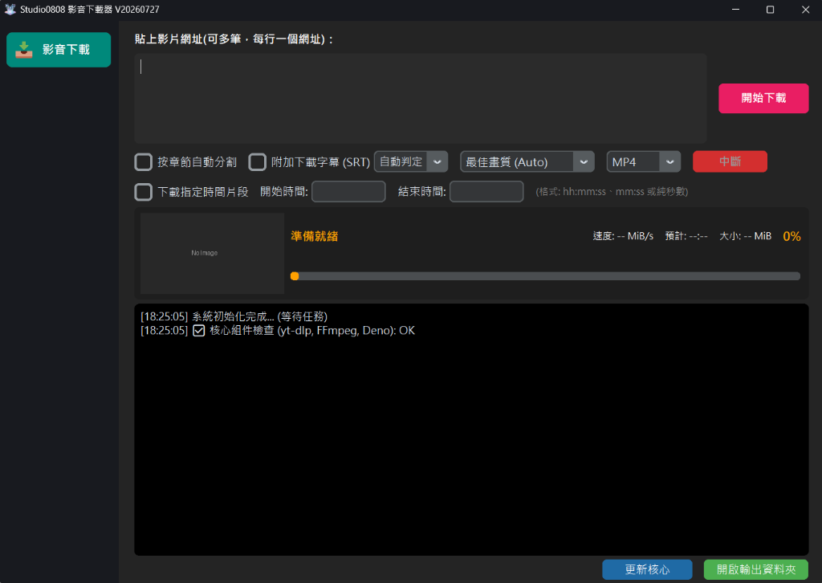This screenshot has width=822, height=583.
Task: Click the 開始時間 input field
Action: 348,191
